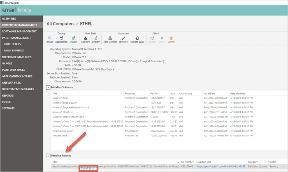Delete the ETHEL client
Image resolution: width=288 pixels, height=172 pixels.
tap(171, 39)
